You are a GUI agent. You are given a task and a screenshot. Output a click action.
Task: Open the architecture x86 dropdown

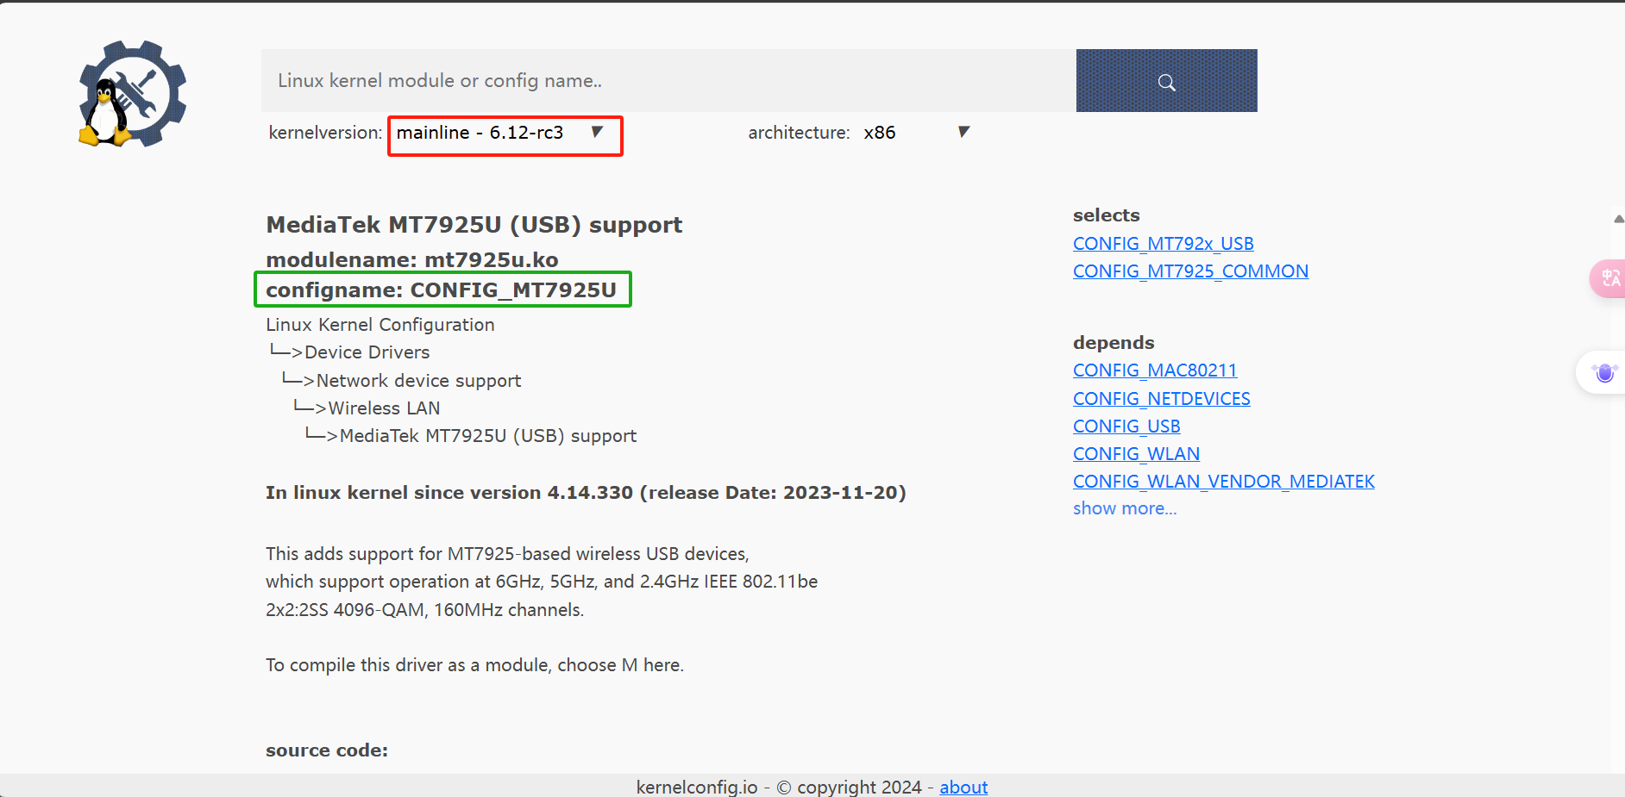point(918,133)
